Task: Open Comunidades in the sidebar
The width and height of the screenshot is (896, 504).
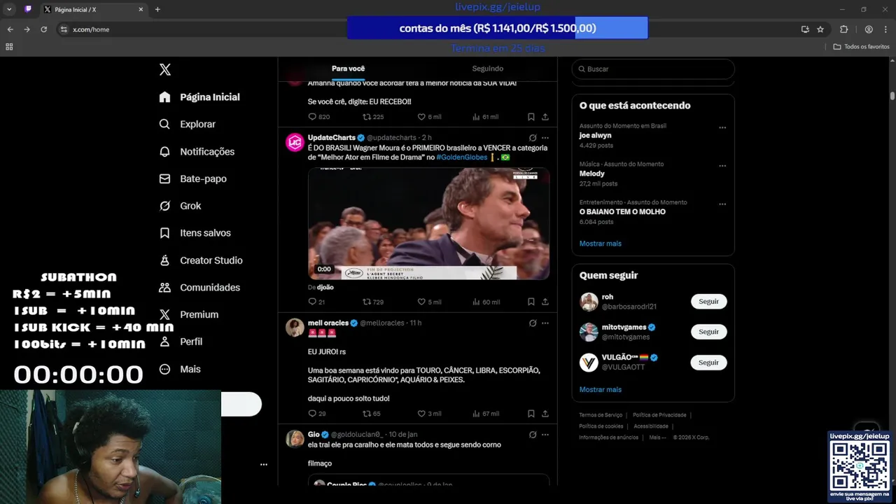Action: click(x=199, y=288)
